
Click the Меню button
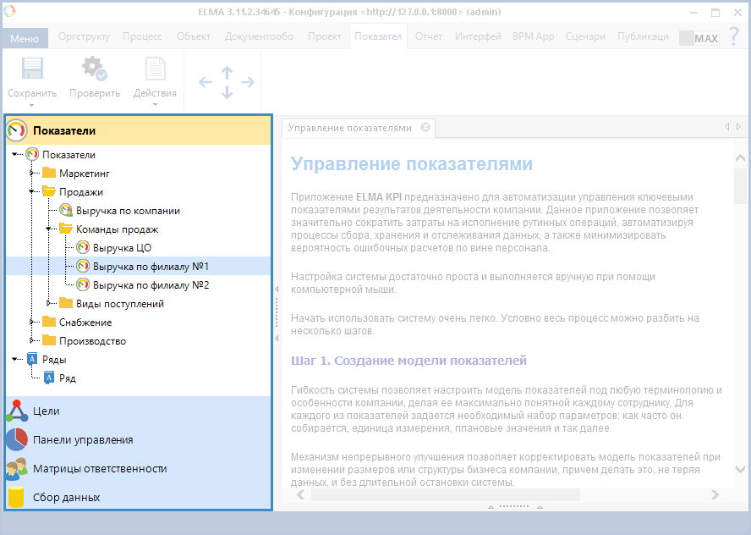pos(25,38)
